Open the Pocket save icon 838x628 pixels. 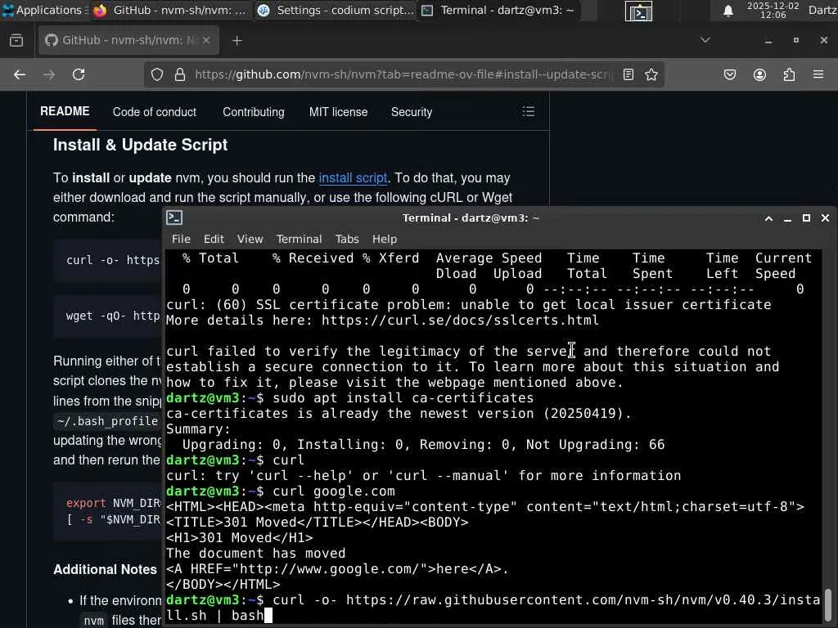tap(730, 74)
